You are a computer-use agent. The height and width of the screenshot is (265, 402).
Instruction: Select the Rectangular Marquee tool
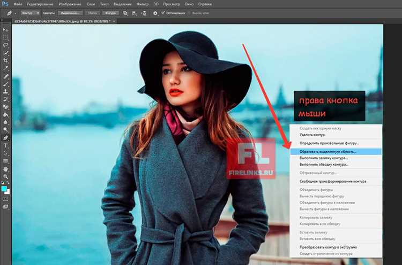[x=5, y=37]
